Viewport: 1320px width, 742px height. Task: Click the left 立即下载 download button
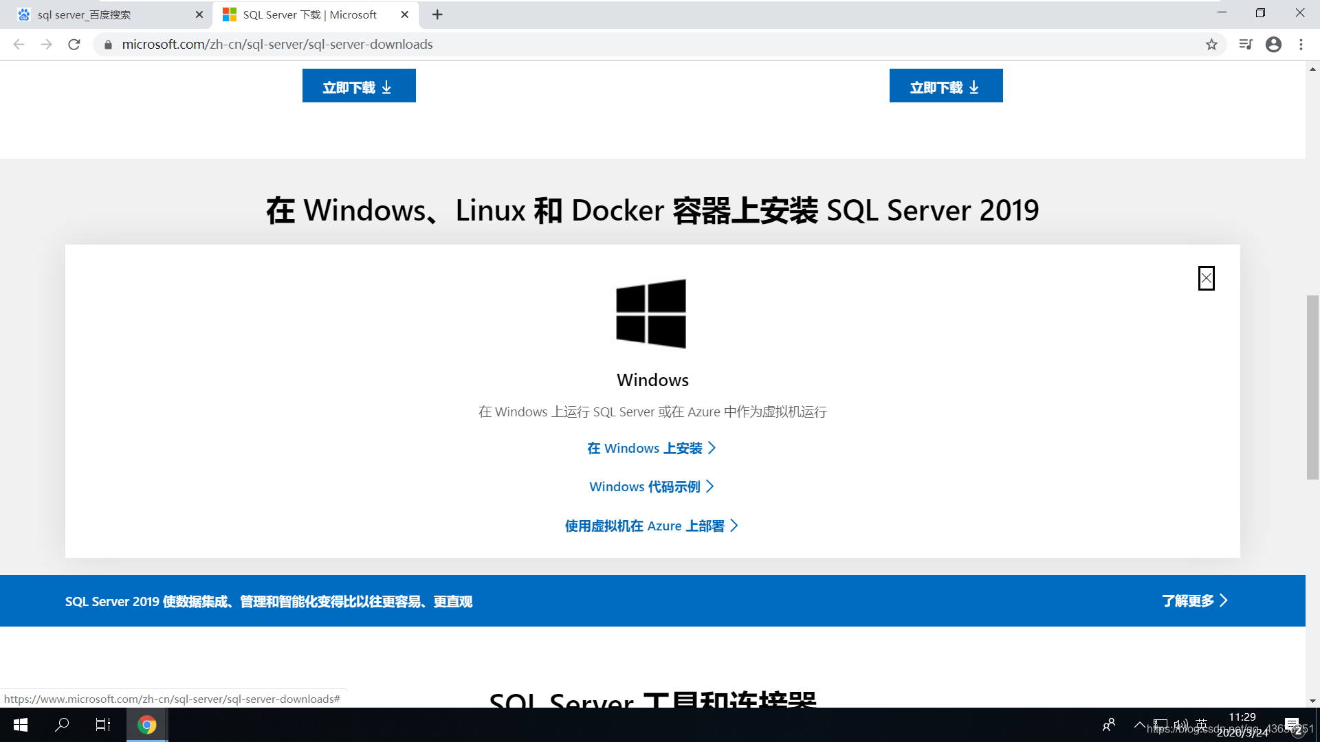coord(359,86)
